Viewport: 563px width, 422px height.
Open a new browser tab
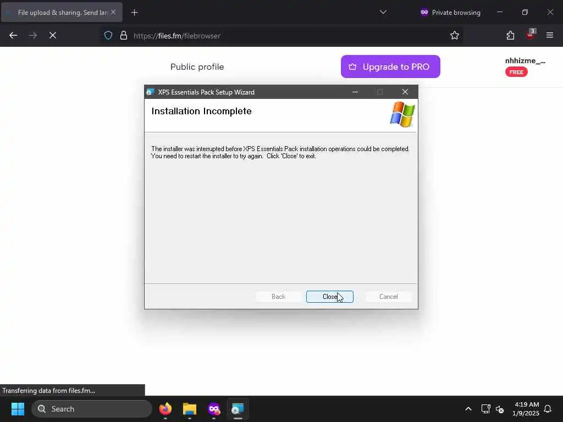point(134,13)
